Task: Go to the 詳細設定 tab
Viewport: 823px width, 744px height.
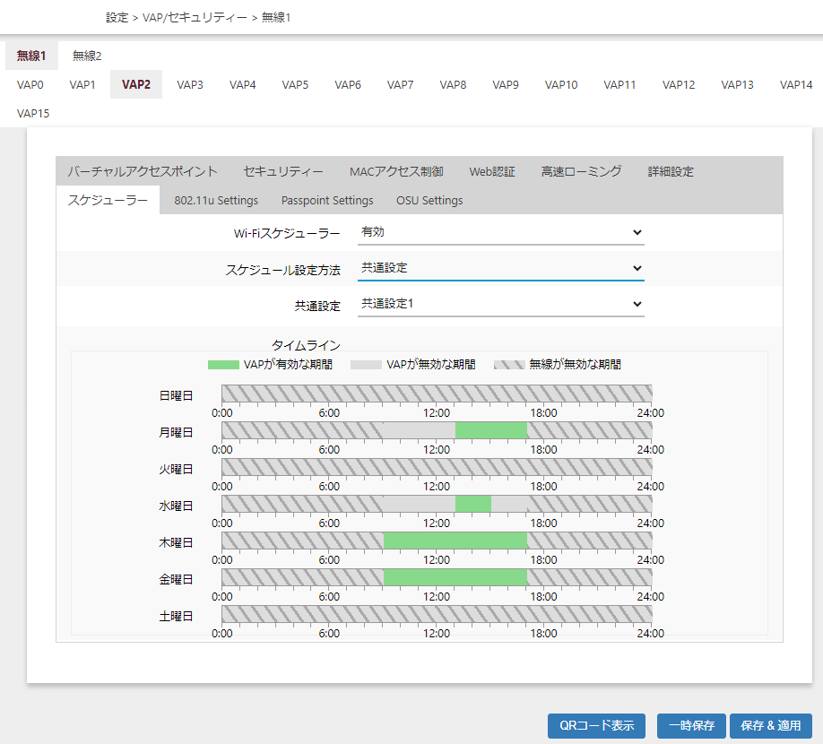Action: [671, 172]
